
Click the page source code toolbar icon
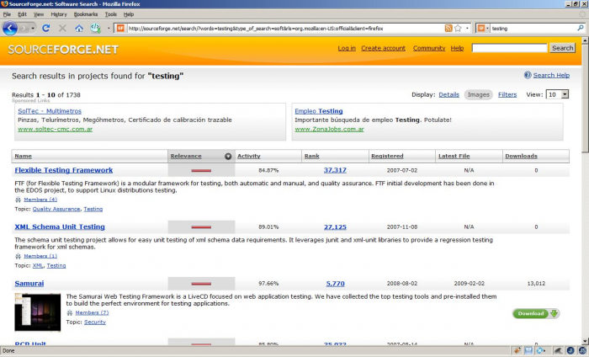95,28
